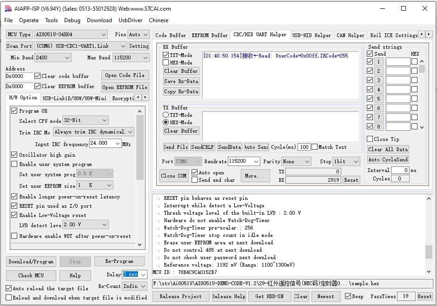Screen dimensions: 437x306
Task: Uncheck Oscillator high gain option
Action: pos(14,154)
